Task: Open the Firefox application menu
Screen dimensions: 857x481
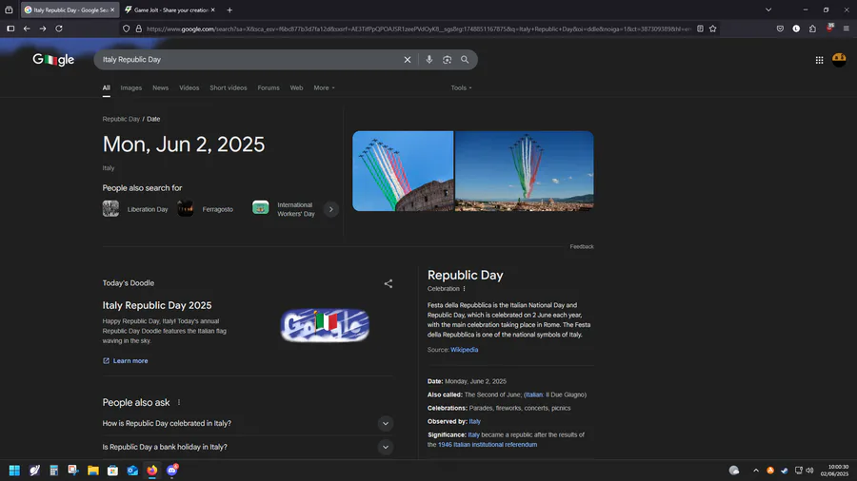Action: [x=846, y=29]
